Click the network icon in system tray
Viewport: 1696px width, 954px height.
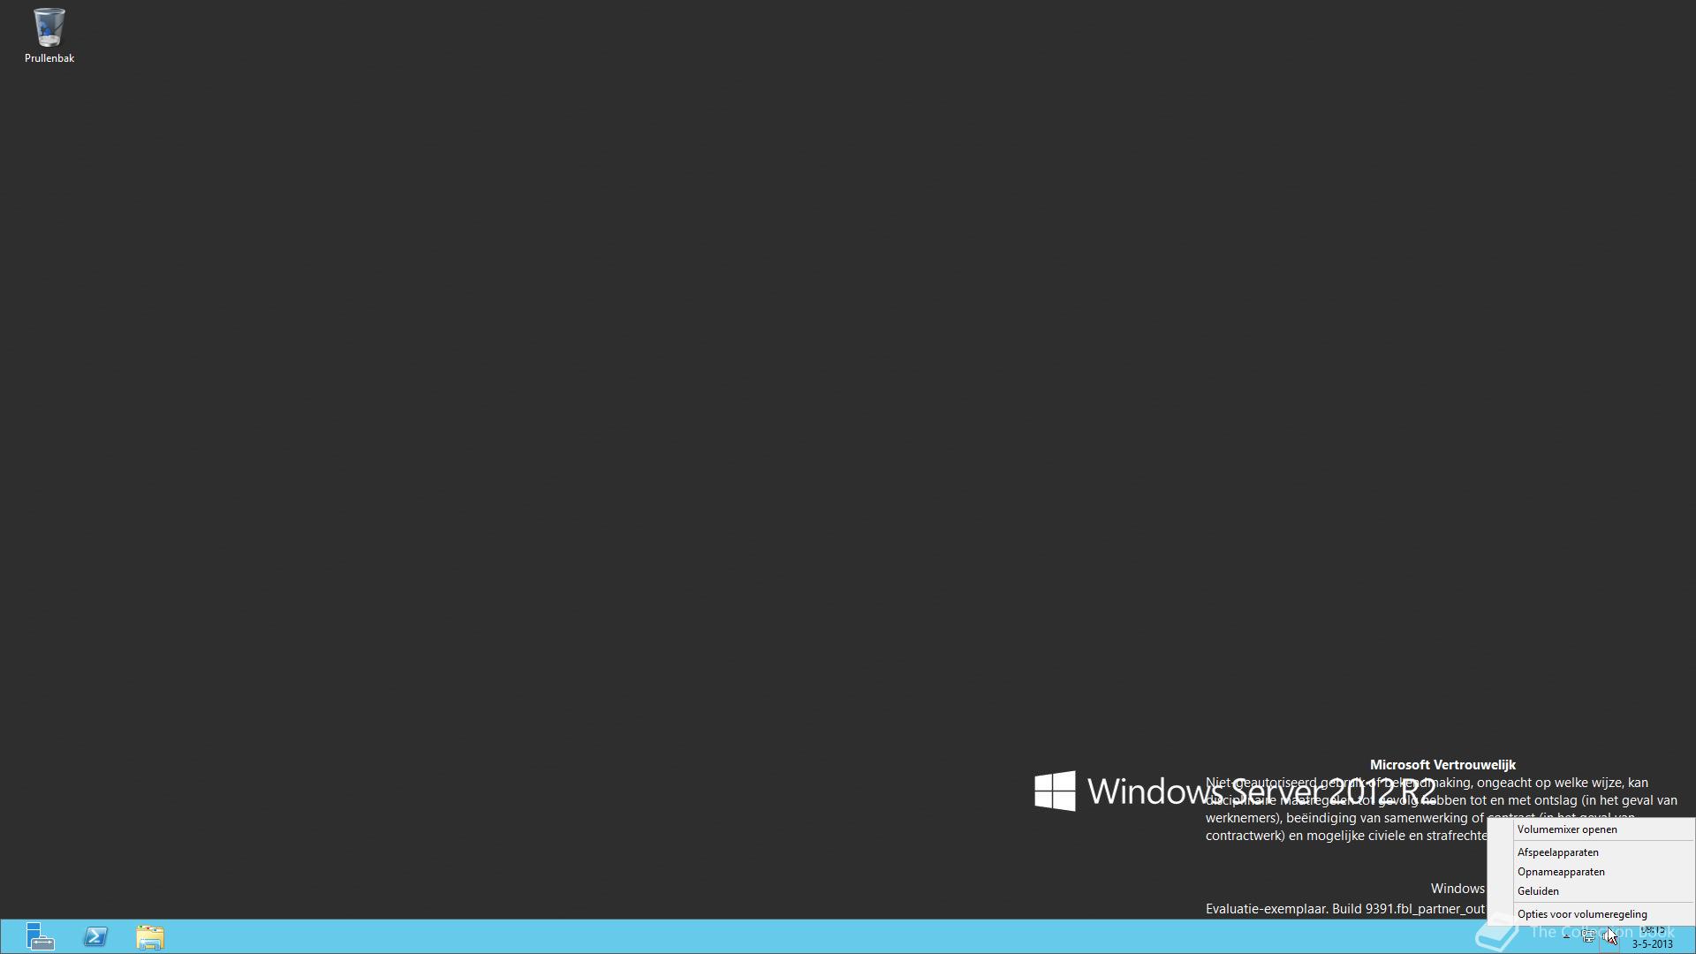click(1588, 935)
